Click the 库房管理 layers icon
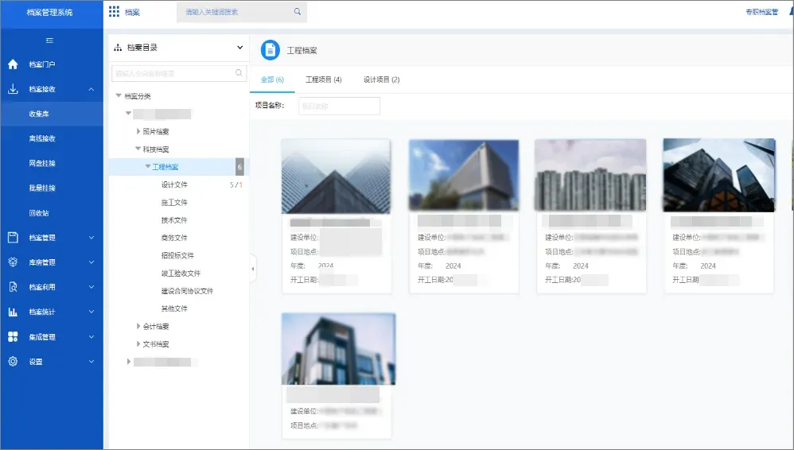 tap(14, 262)
